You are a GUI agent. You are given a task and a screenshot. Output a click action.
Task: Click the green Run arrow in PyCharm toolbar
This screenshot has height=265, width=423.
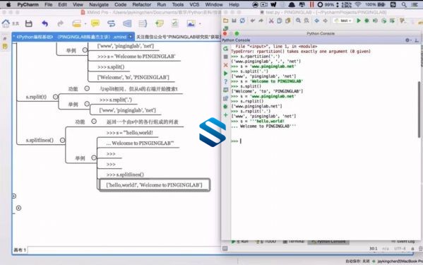click(x=359, y=20)
